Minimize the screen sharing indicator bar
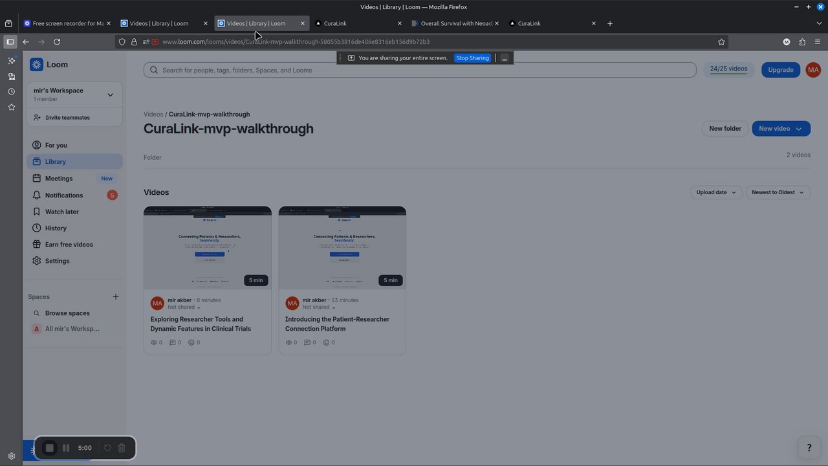Screen dimensions: 828x466 [x=505, y=58]
